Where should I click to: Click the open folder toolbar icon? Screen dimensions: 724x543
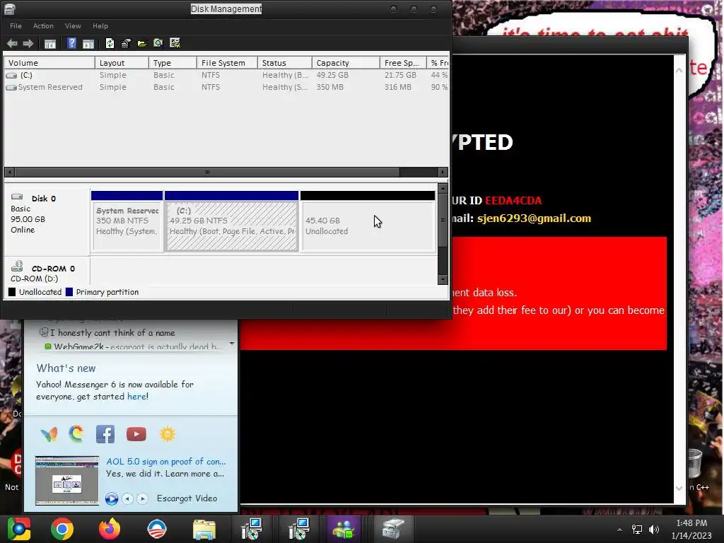point(141,43)
